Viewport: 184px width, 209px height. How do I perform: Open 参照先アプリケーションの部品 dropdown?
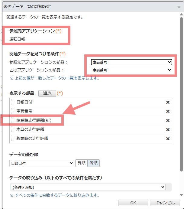point(131,62)
